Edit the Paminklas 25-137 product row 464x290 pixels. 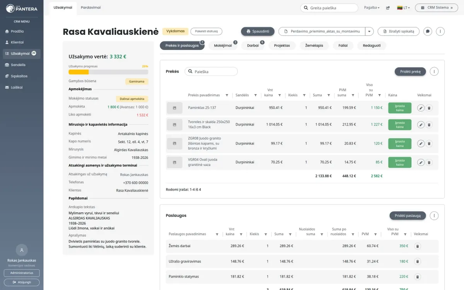point(421,108)
